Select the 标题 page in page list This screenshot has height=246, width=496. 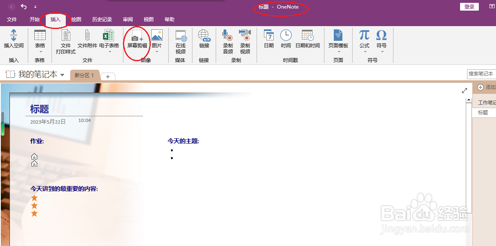tap(485, 113)
